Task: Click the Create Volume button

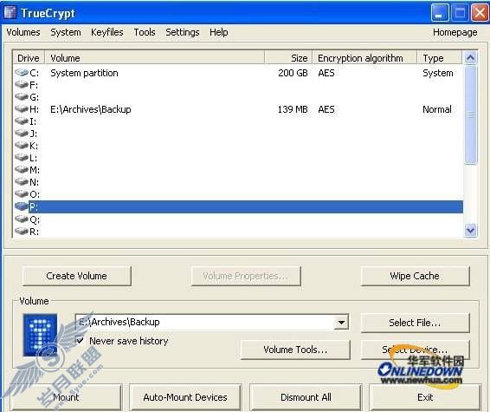Action: point(76,276)
